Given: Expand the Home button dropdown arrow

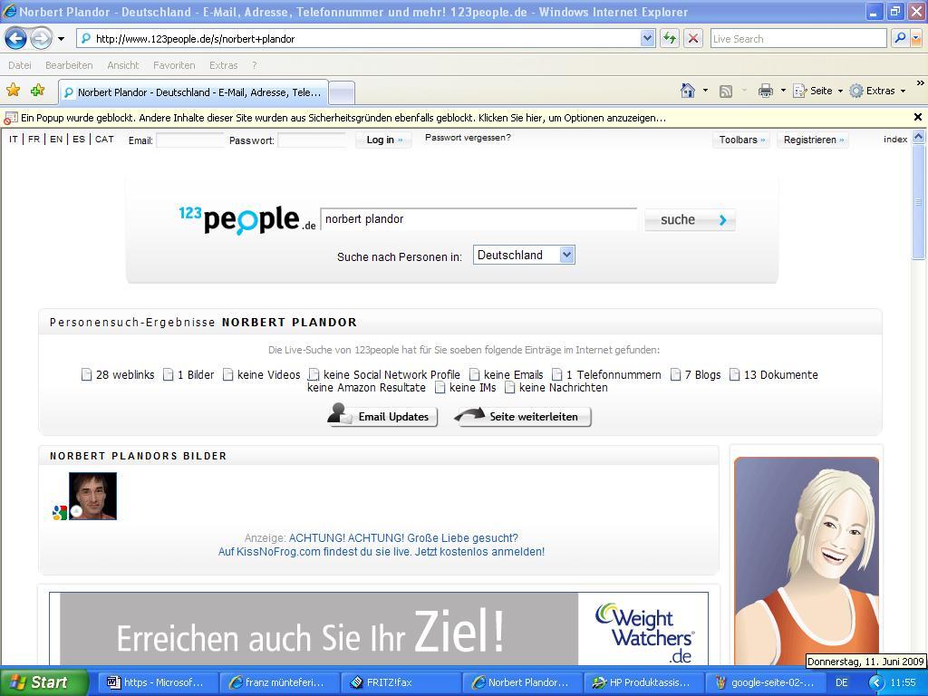Looking at the screenshot, I should 705,92.
